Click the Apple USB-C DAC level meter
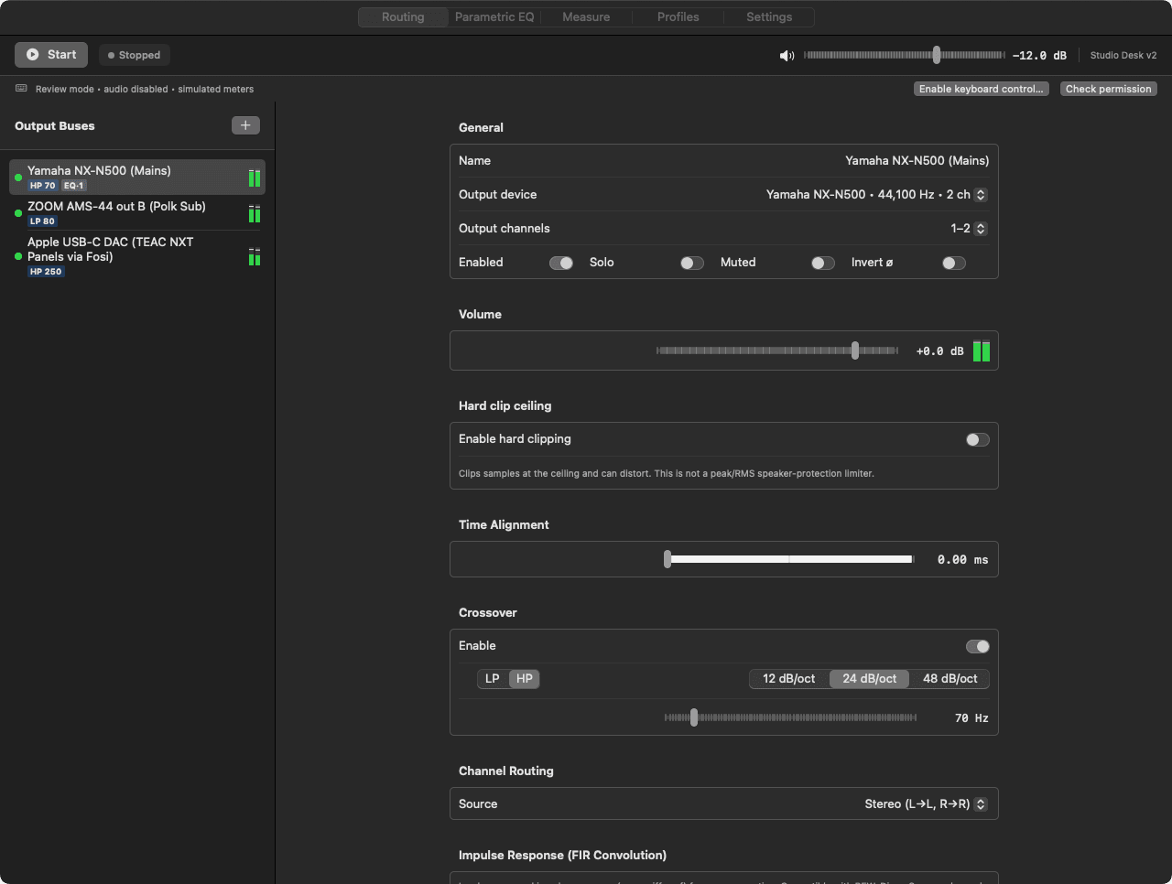 click(x=255, y=256)
